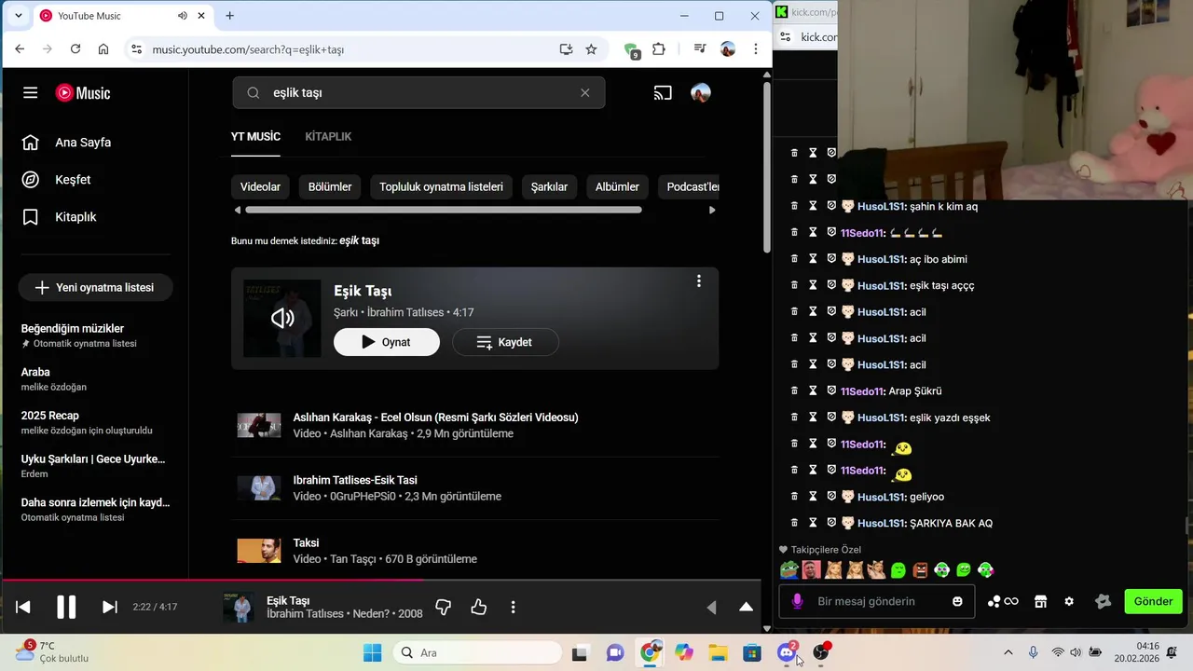Viewport: 1193px width, 671px height.
Task: Pause the playing song
Action: coord(66,608)
